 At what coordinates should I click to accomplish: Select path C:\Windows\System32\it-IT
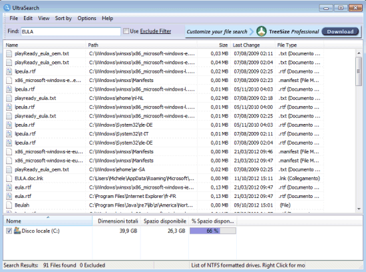[118, 134]
